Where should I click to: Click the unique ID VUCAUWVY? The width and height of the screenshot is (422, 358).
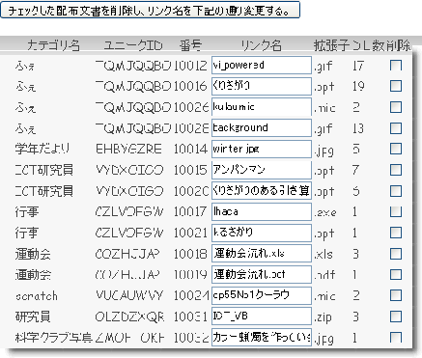click(x=129, y=295)
